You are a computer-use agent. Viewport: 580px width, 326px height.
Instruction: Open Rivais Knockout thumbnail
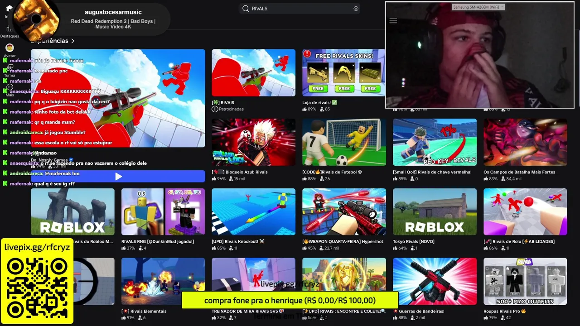[x=253, y=212]
